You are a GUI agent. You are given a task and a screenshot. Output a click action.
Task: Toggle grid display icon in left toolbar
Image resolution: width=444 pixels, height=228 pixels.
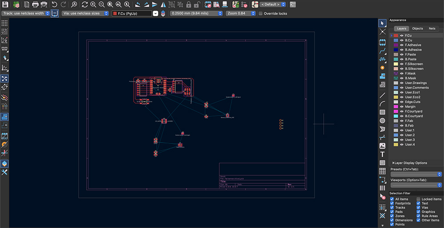pyautogui.click(x=4, y=23)
